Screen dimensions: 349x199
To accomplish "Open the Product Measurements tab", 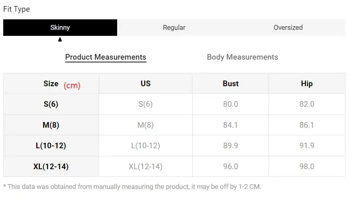I will [x=106, y=57].
